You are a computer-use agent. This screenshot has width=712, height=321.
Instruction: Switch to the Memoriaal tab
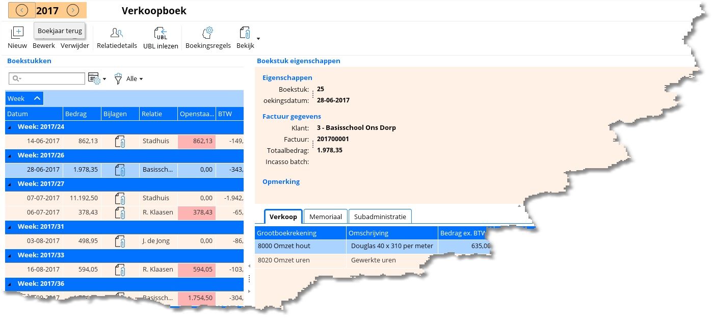tap(326, 217)
